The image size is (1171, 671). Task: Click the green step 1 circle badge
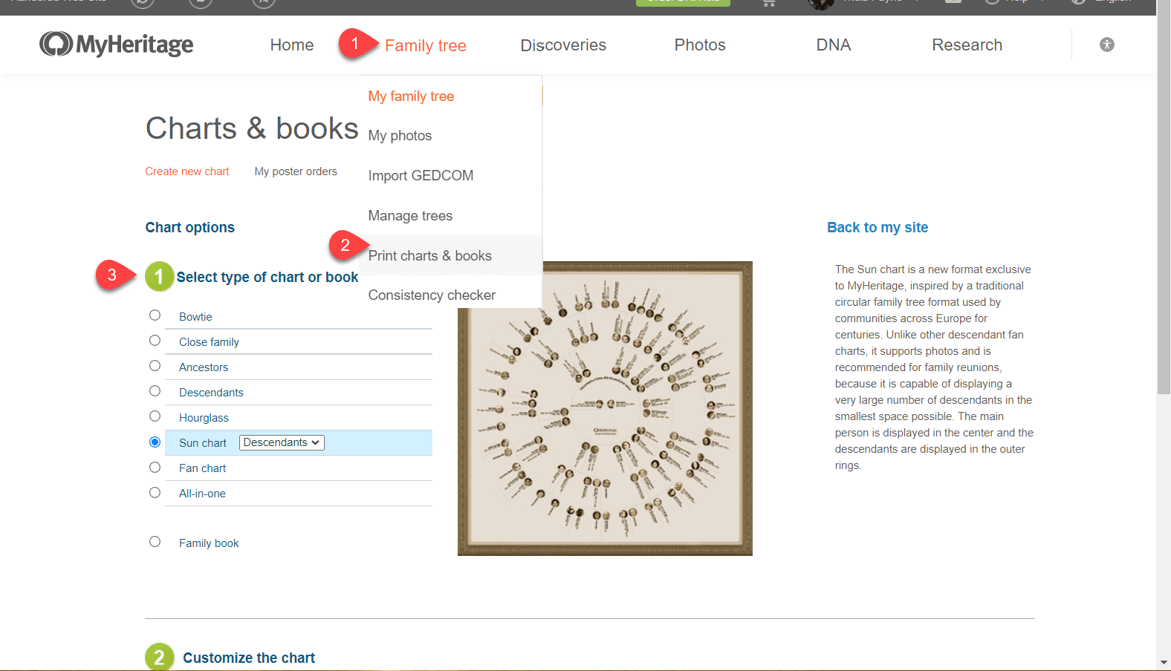click(159, 277)
